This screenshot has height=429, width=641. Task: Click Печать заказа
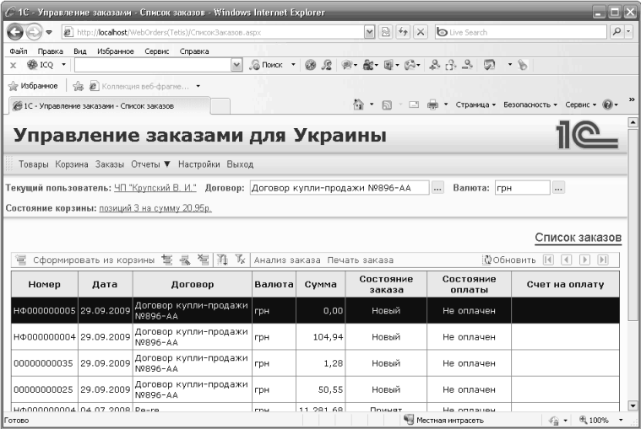(360, 260)
